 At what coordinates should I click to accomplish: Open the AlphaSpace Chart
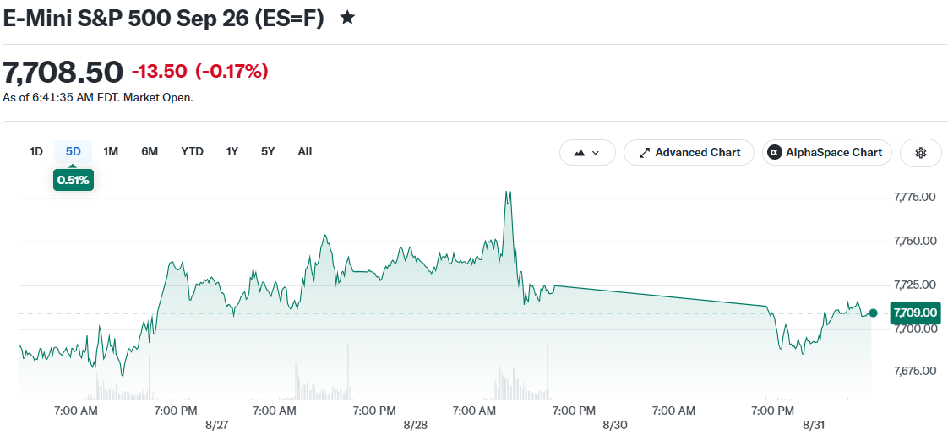825,153
